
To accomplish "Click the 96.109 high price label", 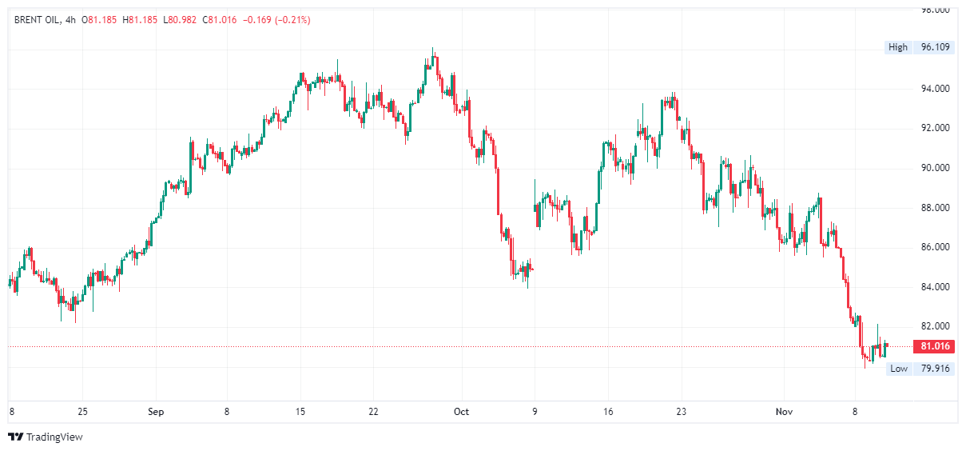I will click(x=935, y=47).
